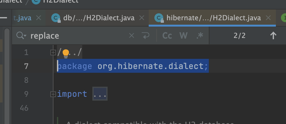The height and width of the screenshot is (124, 286).
Task: Clear the search text with the X
Action: (x=132, y=35)
